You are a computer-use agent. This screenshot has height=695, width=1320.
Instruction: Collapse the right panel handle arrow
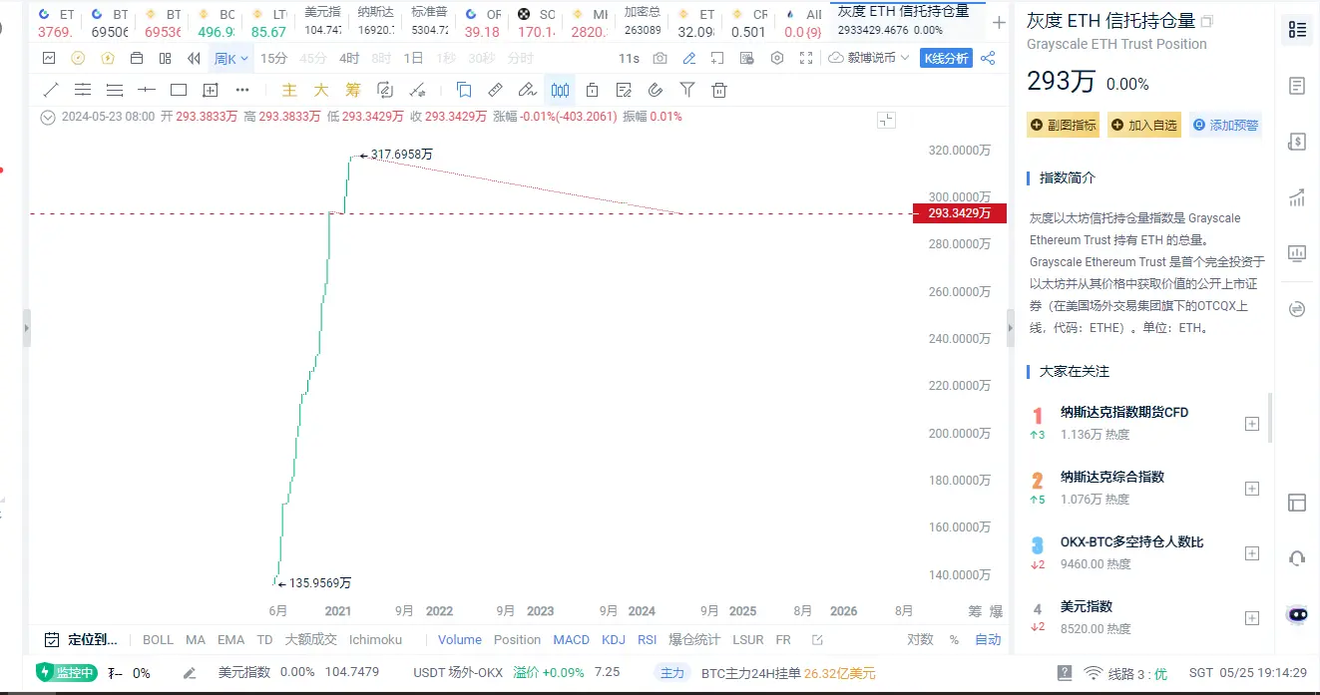[1010, 328]
